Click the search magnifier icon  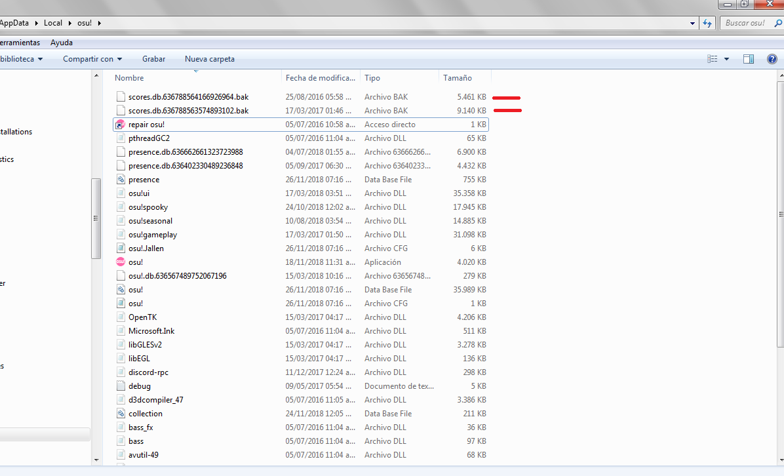[778, 23]
